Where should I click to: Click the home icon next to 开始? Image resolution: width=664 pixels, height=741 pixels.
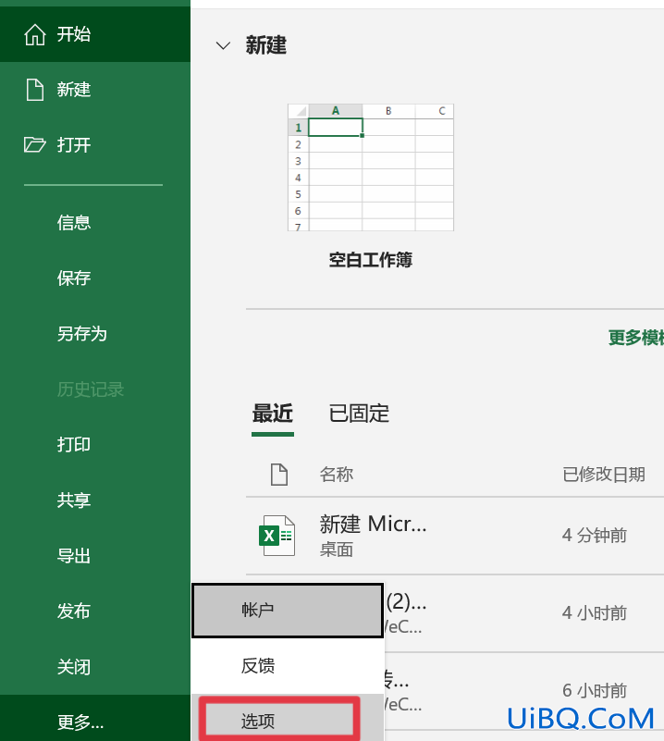(x=35, y=34)
